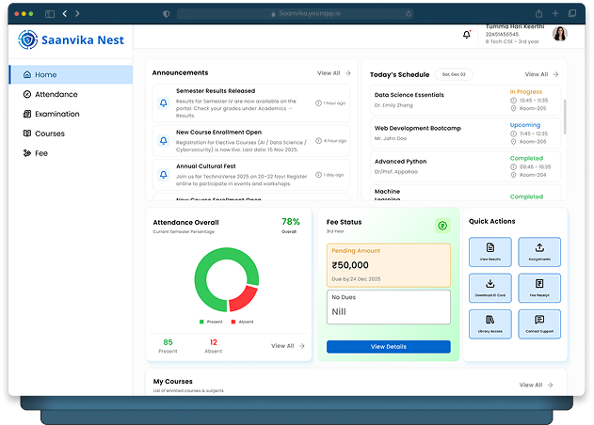Open the notifications bell icon
Viewport: 594px width, 425px height.
pos(467,35)
